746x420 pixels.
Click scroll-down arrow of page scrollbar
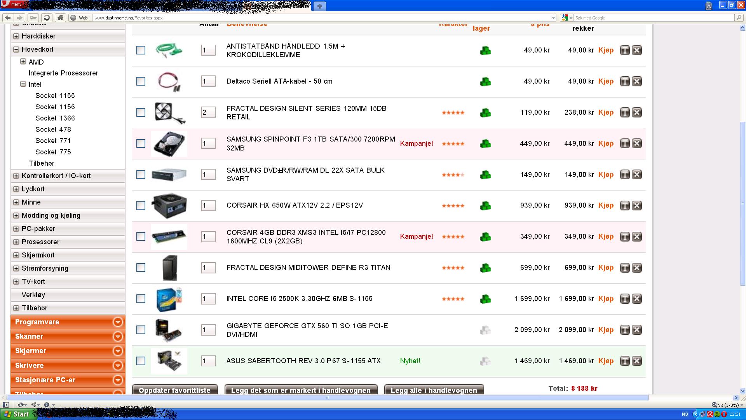point(743,391)
